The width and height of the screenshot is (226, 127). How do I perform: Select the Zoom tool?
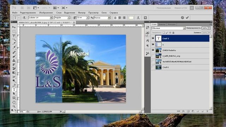coord(14,107)
